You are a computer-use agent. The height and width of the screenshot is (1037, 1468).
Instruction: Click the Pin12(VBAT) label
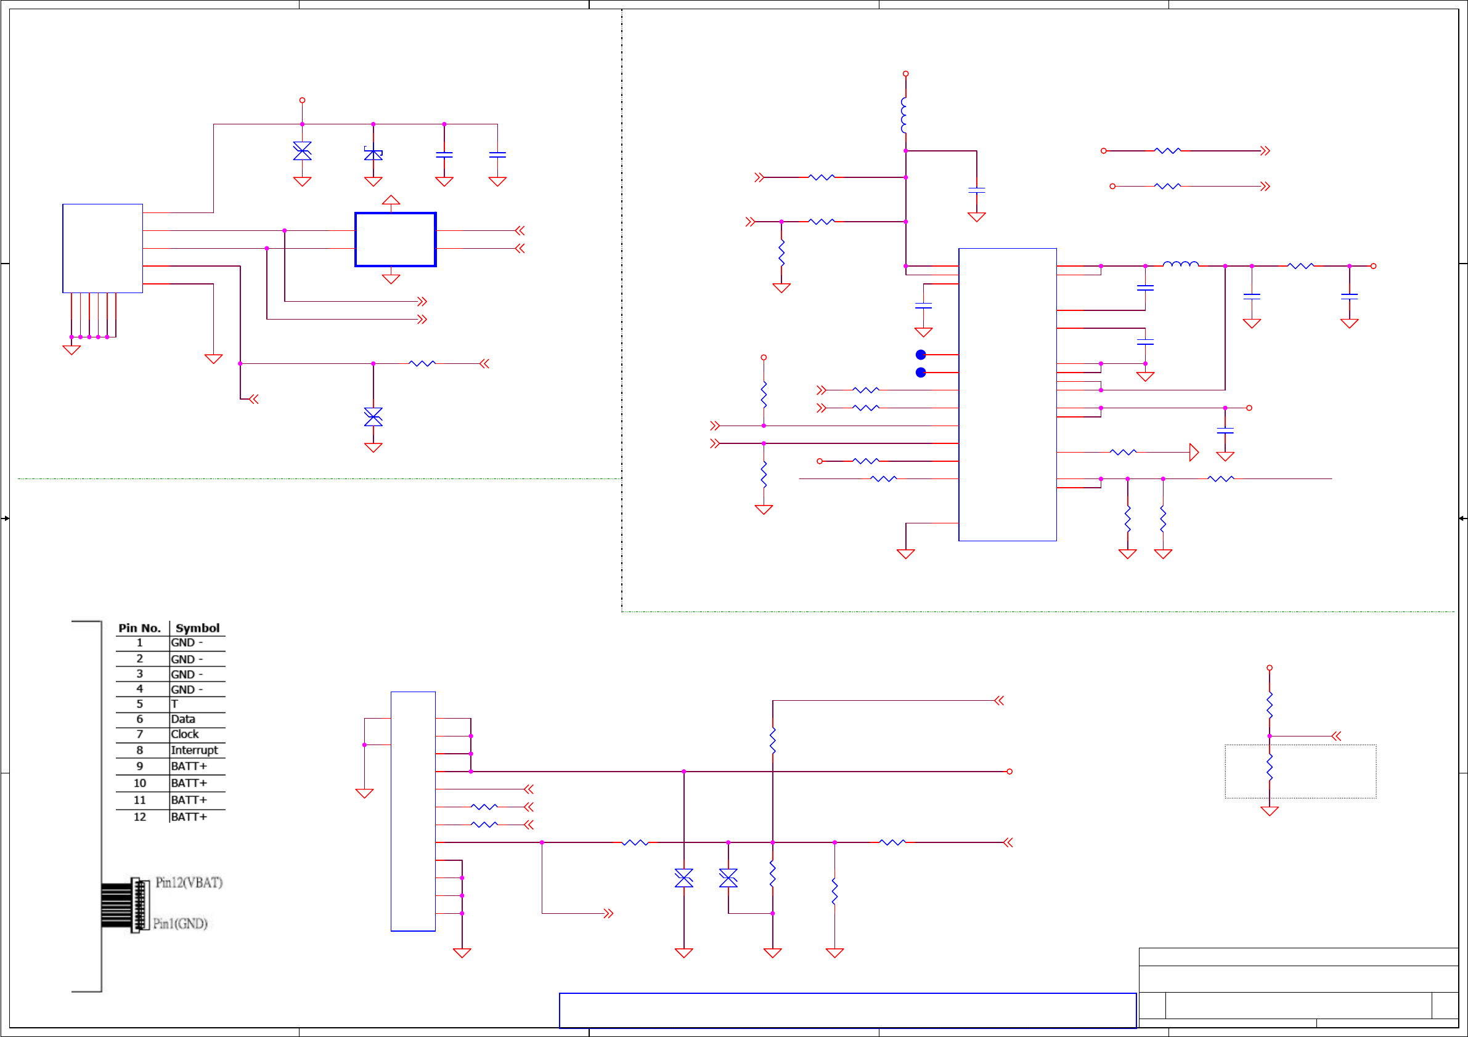click(189, 882)
